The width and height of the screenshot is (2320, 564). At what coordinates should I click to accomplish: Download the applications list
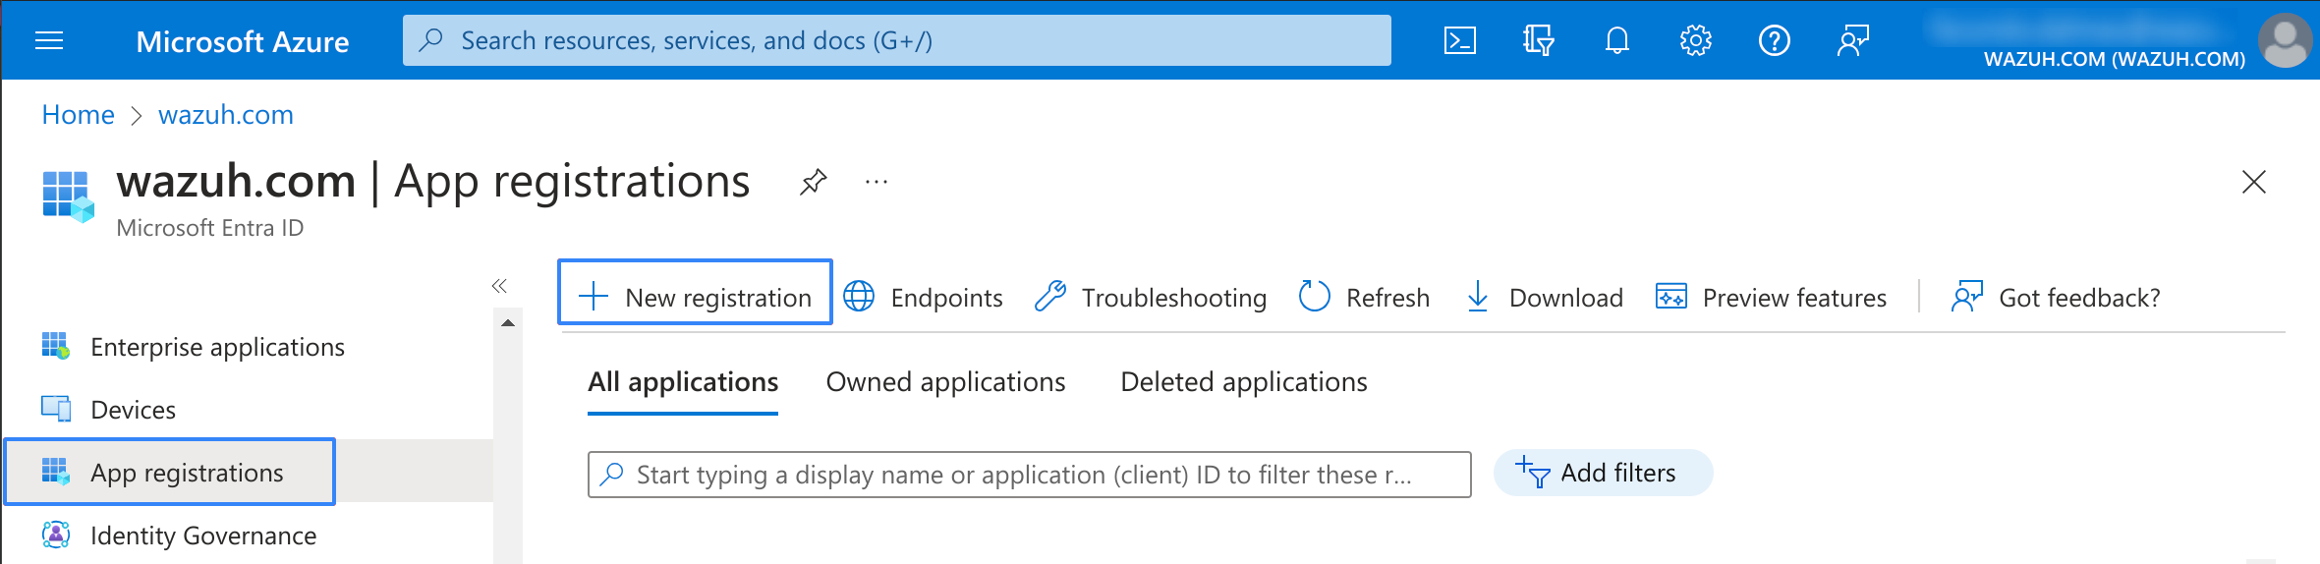point(1544,297)
